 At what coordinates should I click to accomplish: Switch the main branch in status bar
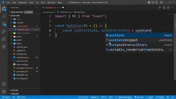coord(6,97)
